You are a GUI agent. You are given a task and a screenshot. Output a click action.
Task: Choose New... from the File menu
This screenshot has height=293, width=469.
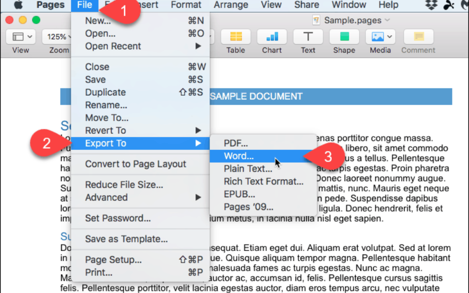[140, 21]
